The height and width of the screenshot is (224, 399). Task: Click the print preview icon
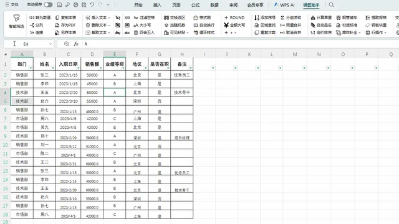click(x=84, y=4)
